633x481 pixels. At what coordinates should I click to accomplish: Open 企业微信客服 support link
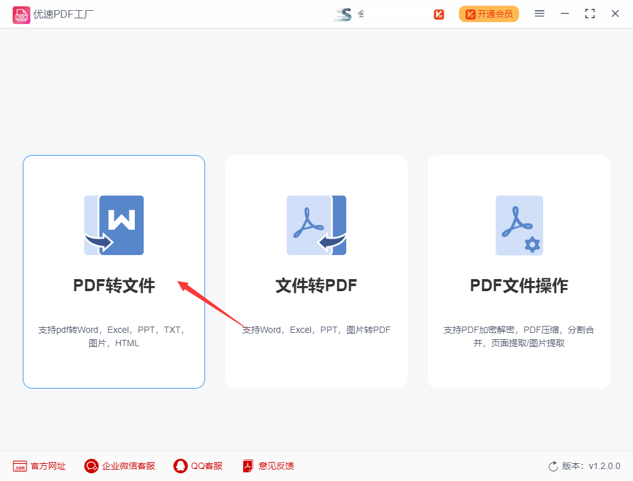point(128,466)
